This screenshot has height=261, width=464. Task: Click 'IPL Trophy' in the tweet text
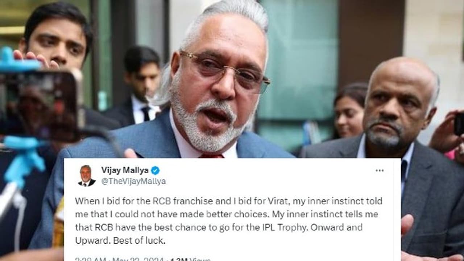pyautogui.click(x=301, y=227)
